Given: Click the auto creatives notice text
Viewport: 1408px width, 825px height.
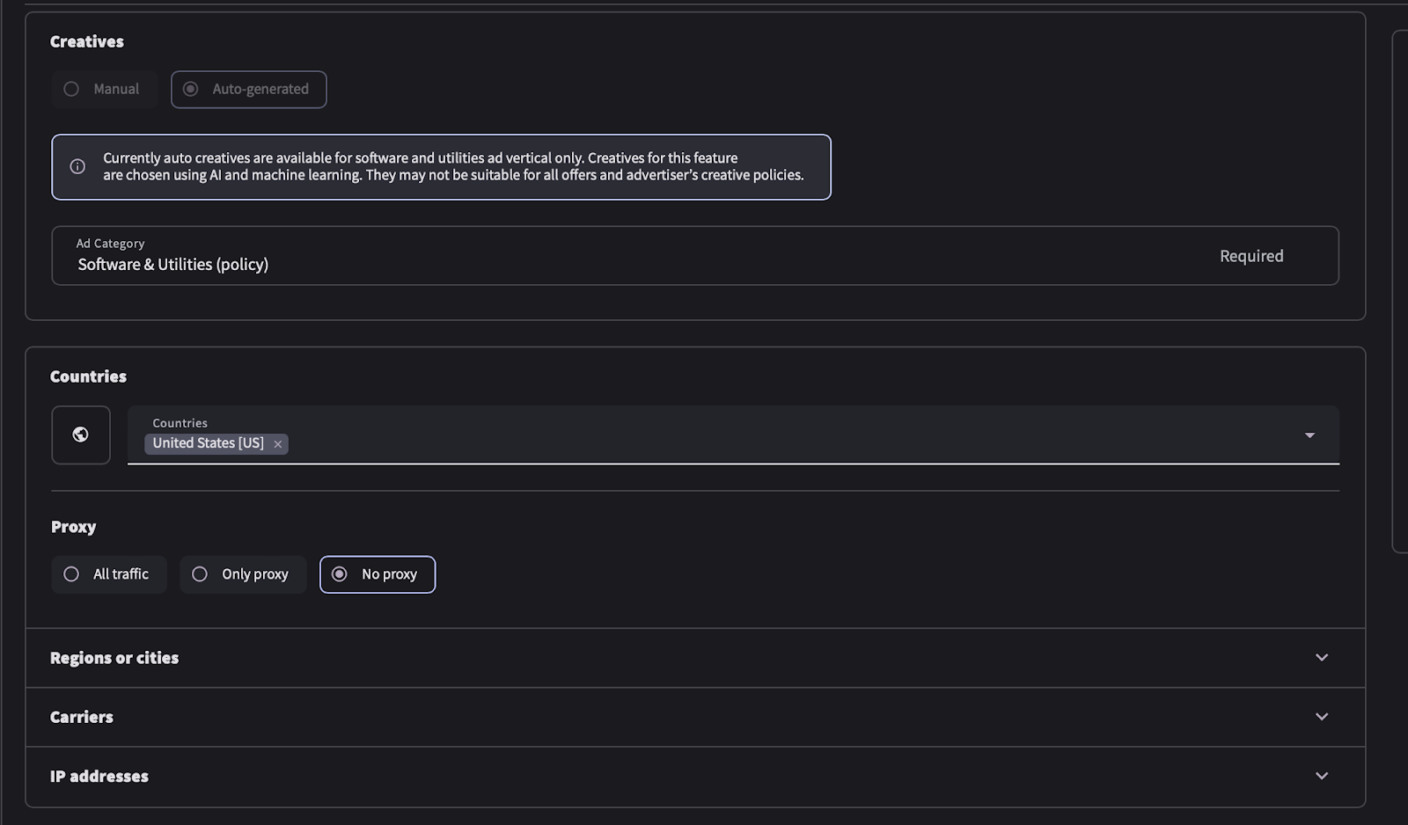Looking at the screenshot, I should pyautogui.click(x=453, y=166).
